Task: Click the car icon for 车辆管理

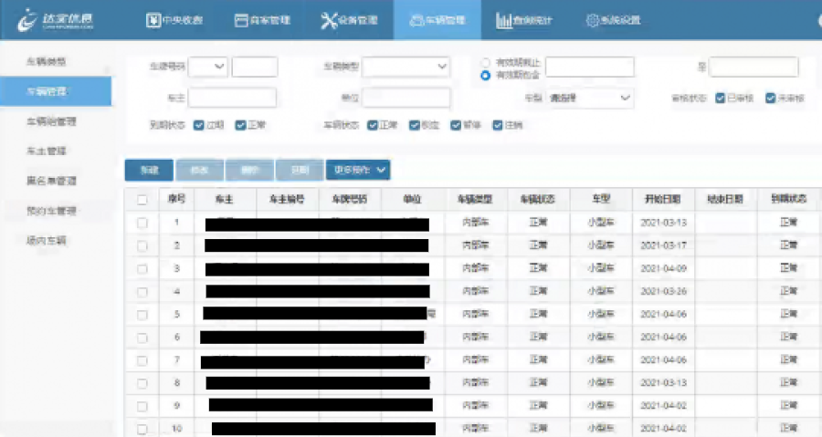Action: click(416, 20)
